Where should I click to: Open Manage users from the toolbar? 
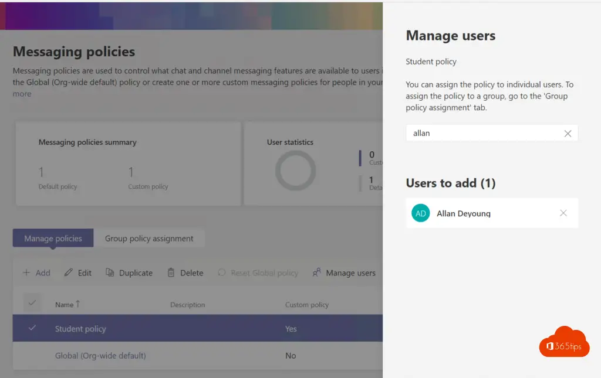[x=344, y=273]
